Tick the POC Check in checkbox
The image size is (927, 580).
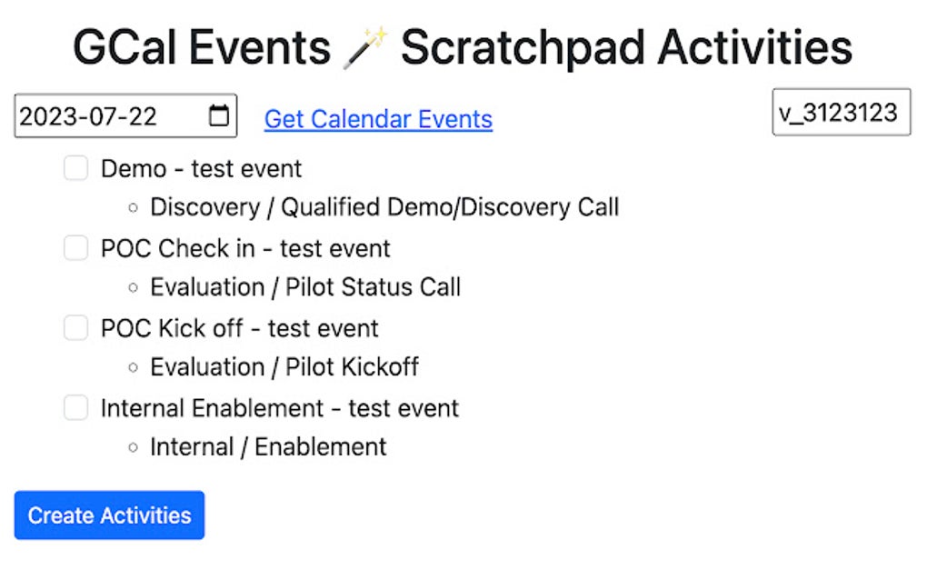coord(76,247)
